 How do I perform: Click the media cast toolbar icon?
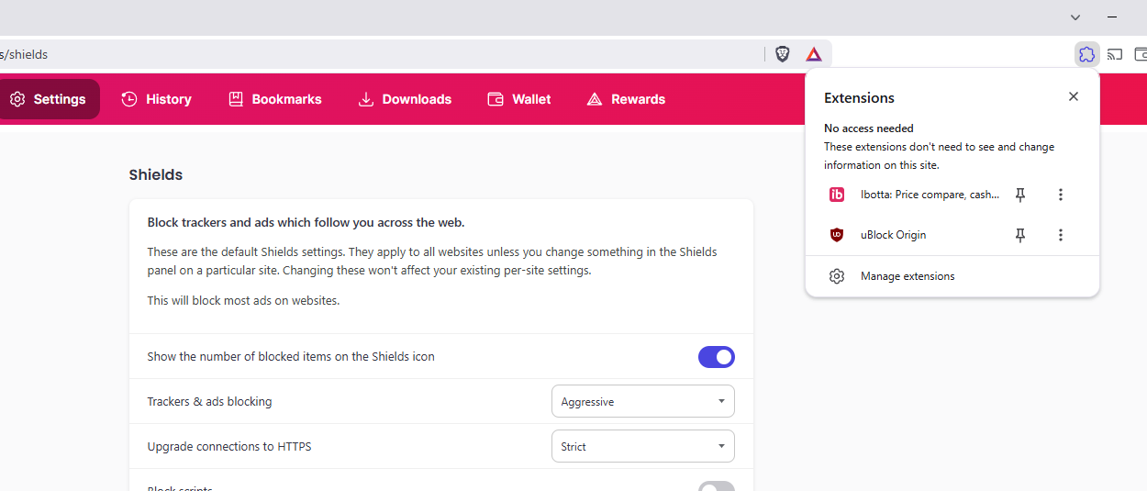(x=1115, y=54)
